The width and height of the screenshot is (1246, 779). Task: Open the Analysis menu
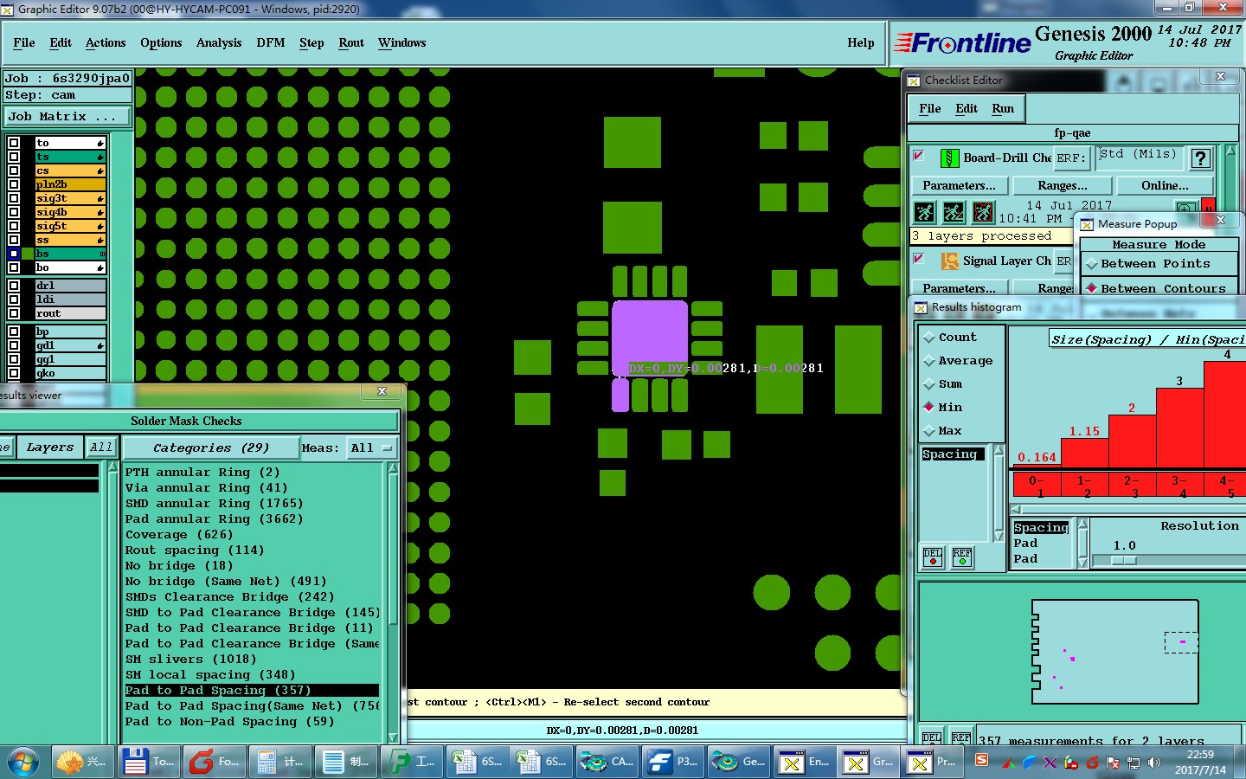point(219,42)
